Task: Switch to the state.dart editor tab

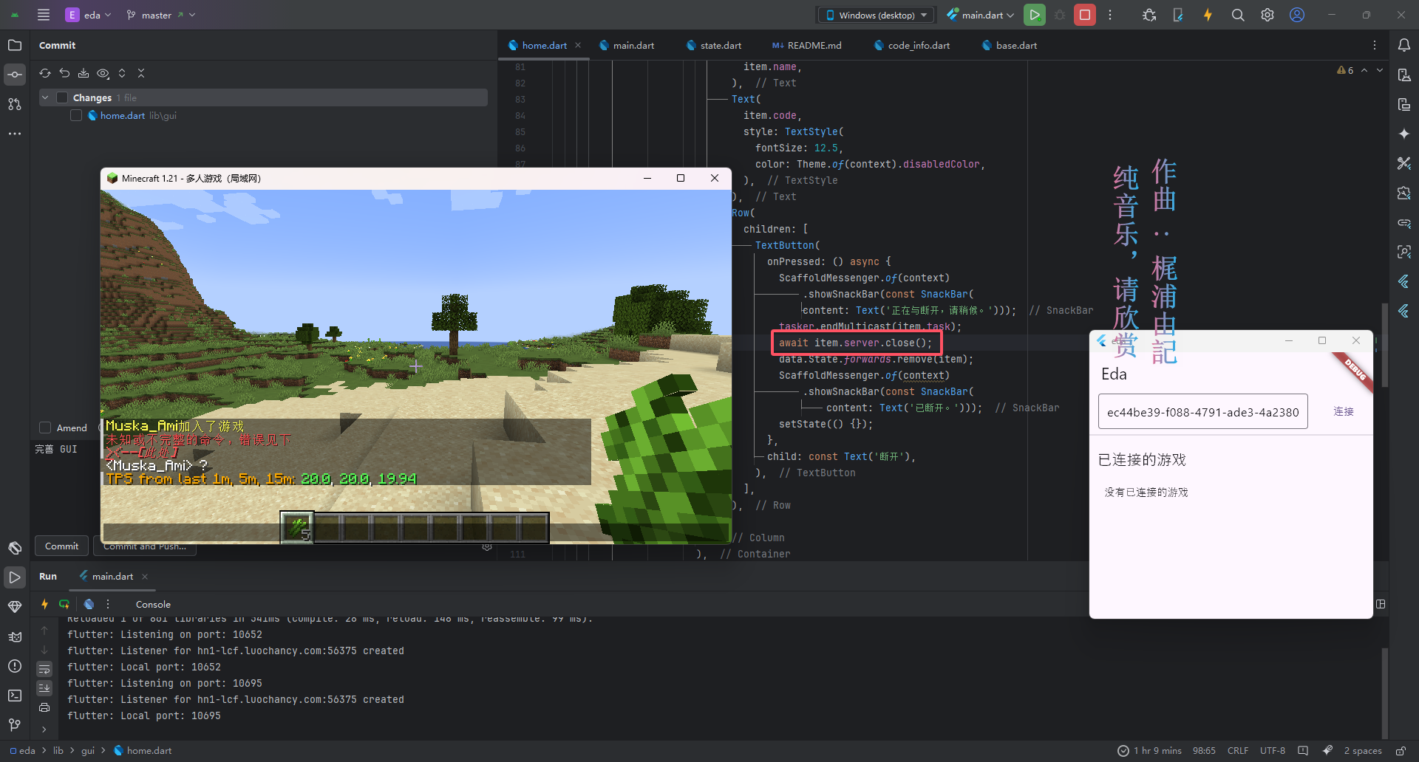Action: tap(713, 45)
